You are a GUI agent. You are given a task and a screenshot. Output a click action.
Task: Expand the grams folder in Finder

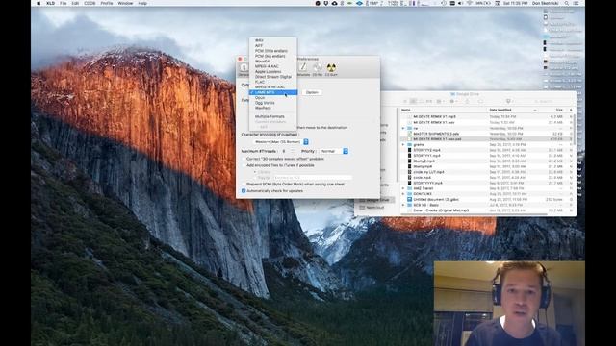coord(403,145)
